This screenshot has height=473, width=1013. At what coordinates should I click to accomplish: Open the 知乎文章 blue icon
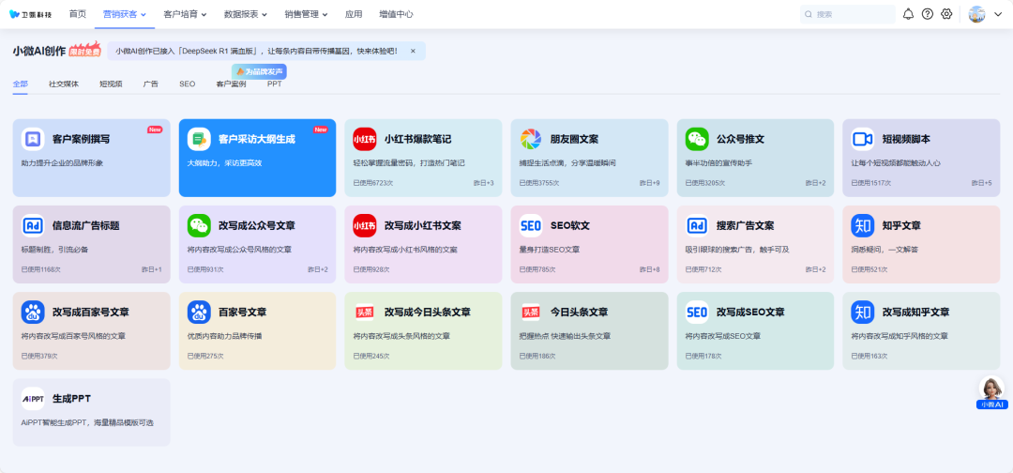[x=862, y=225]
